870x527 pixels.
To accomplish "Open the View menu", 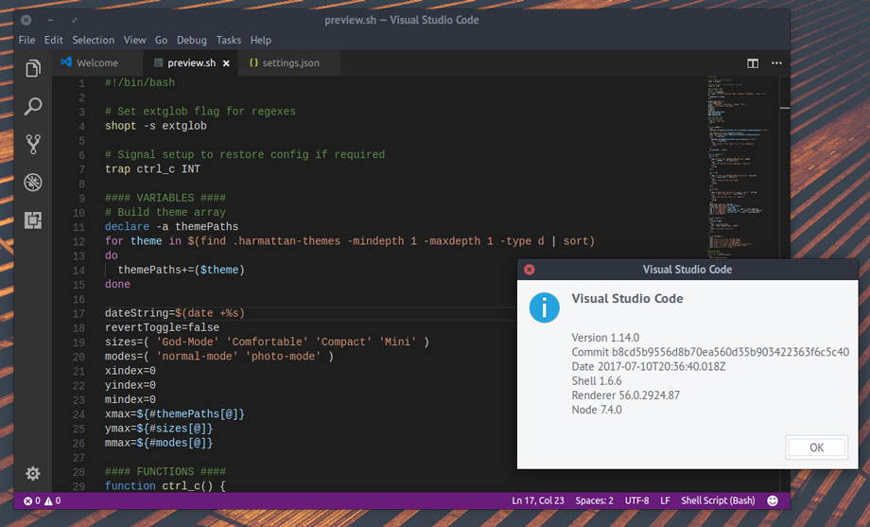I will click(x=135, y=40).
